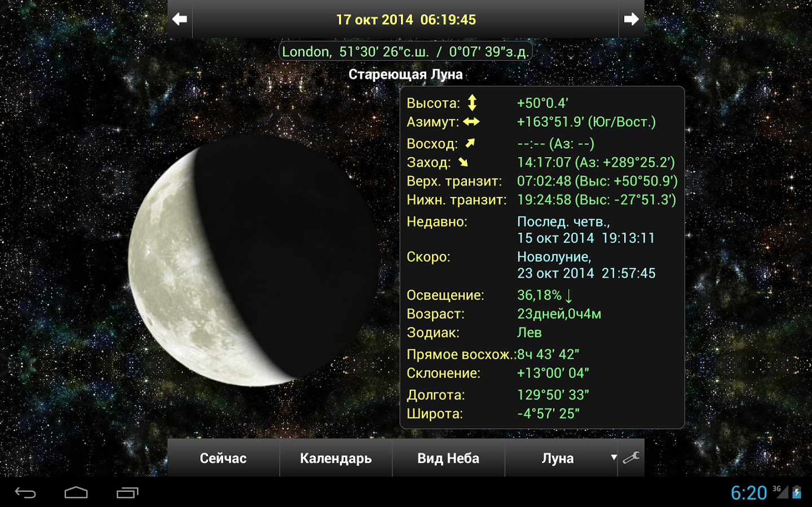Image resolution: width=812 pixels, height=507 pixels.
Task: Tap the date-time header 17 окт 2014
Action: pyautogui.click(x=406, y=19)
